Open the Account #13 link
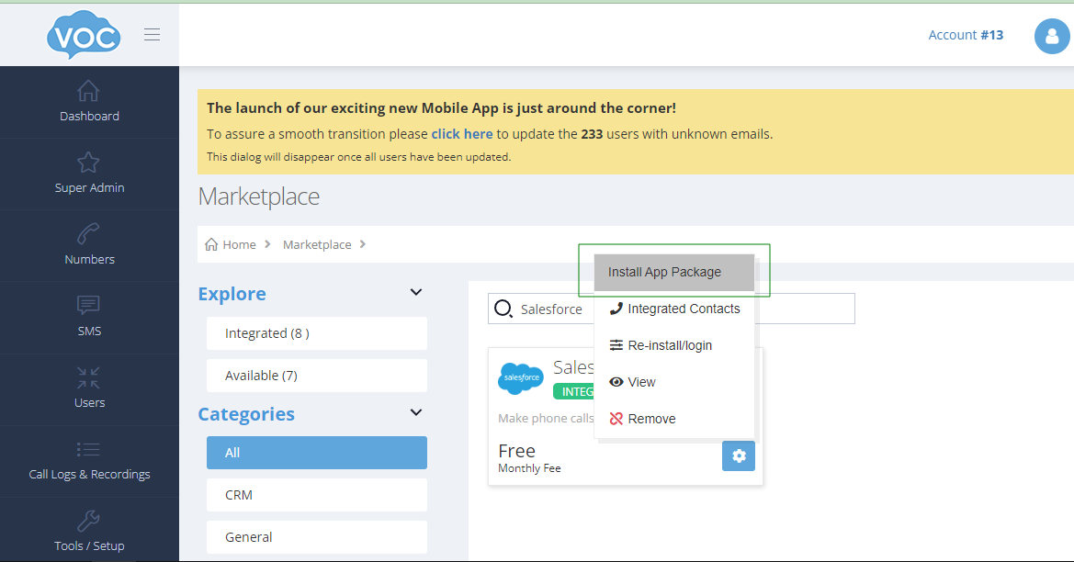The height and width of the screenshot is (562, 1074). pos(965,34)
